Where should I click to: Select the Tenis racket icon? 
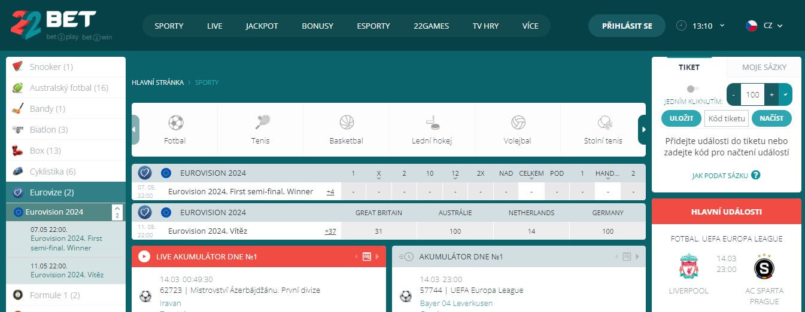coord(262,123)
